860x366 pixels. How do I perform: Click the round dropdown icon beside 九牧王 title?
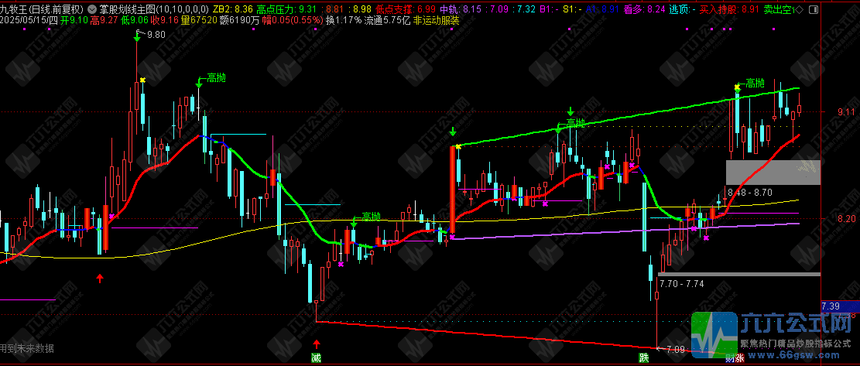94,9
